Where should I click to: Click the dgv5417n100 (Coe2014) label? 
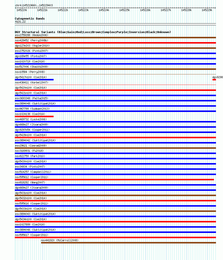tap(31, 77)
